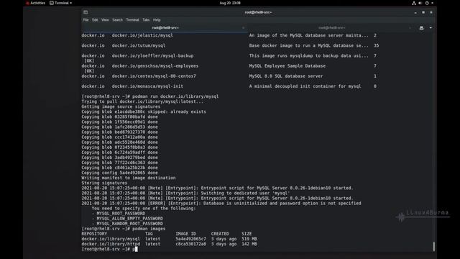
Task: Click 'MYSQL_ROOT_PASSWORD' option text
Action: (x=121, y=214)
